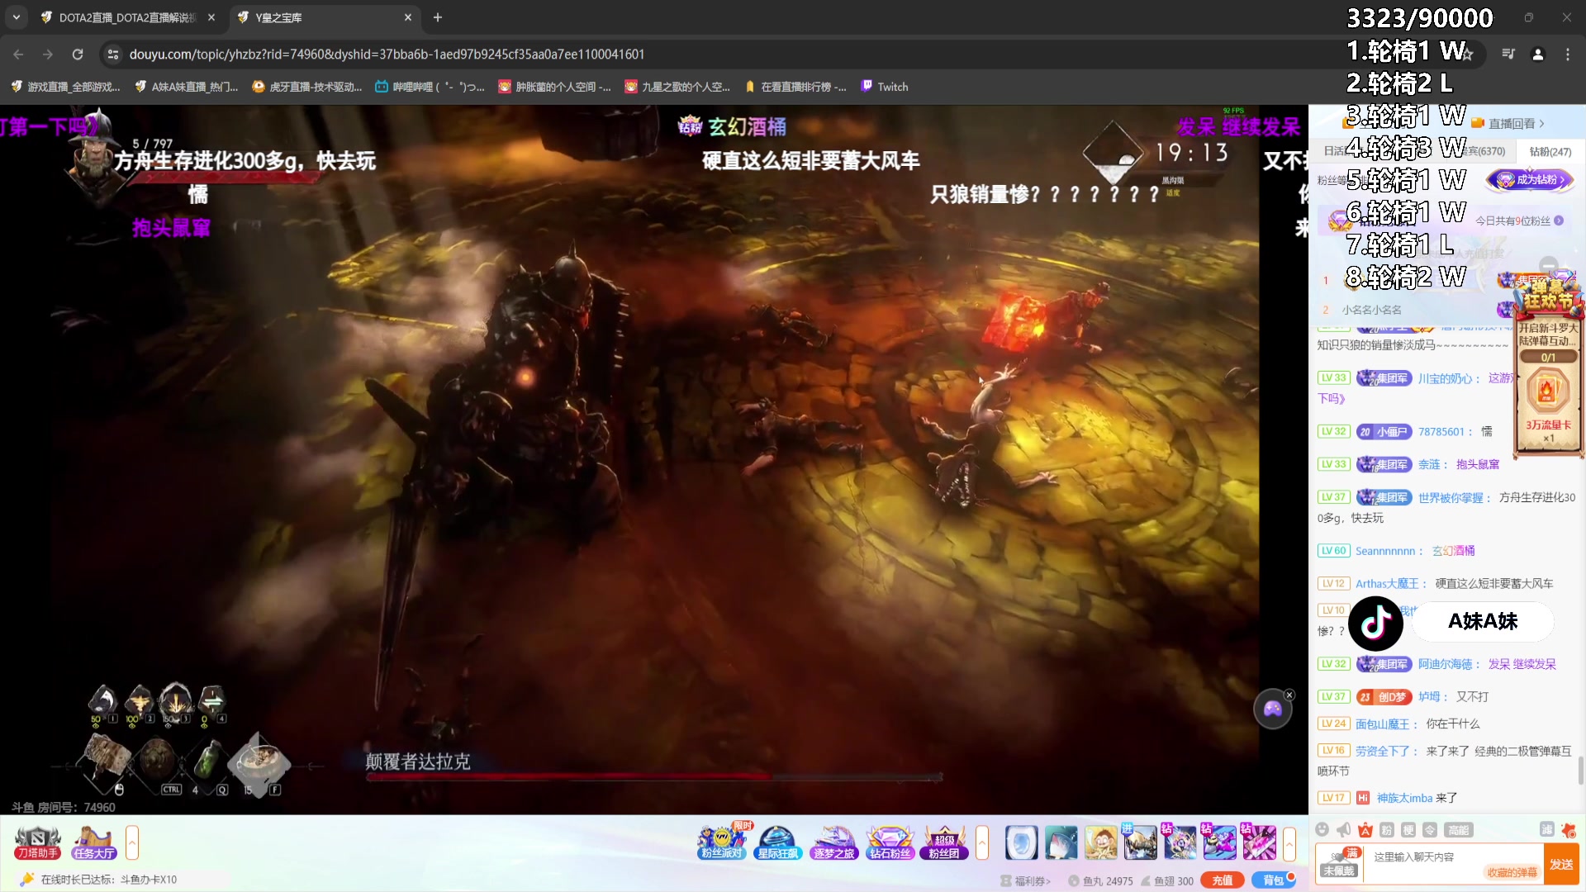
Task: Click the 颠覆者达拉克 boss health bar
Action: click(x=653, y=776)
